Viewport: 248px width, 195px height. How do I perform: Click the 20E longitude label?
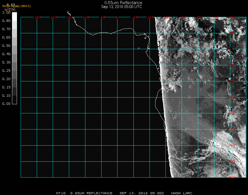tap(184, 17)
